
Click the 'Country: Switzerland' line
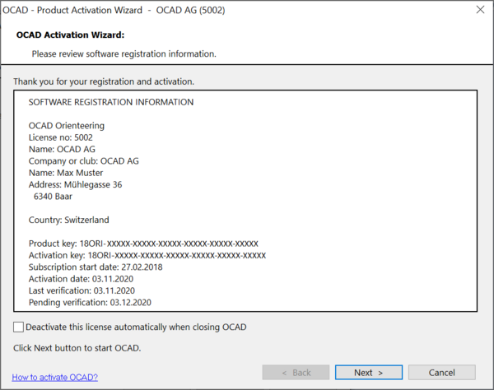point(68,220)
